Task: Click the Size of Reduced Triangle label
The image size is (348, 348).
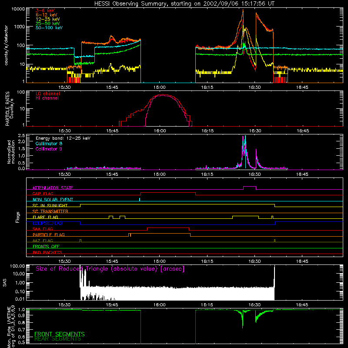Action: [x=110, y=269]
